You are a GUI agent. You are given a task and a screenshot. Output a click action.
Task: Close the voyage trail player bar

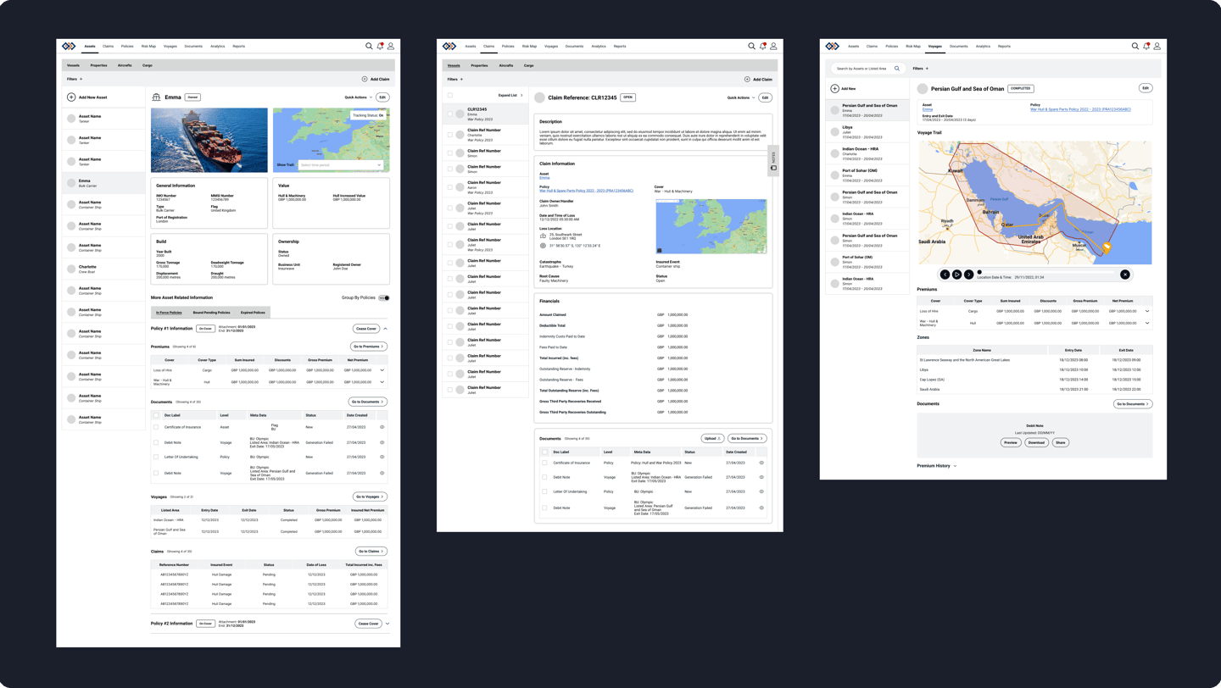click(1125, 275)
